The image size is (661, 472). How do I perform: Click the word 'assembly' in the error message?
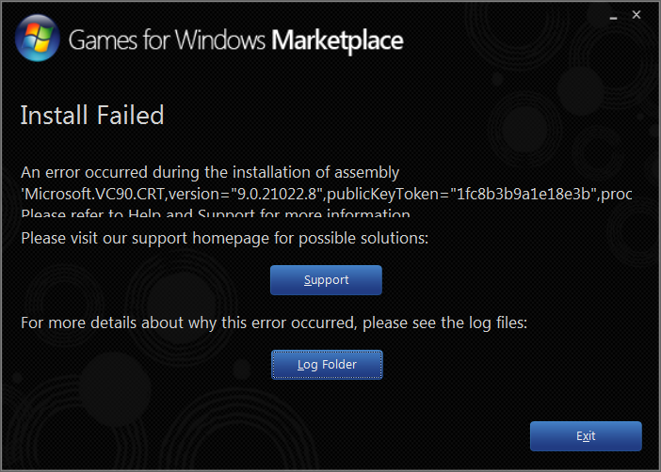[x=367, y=173]
